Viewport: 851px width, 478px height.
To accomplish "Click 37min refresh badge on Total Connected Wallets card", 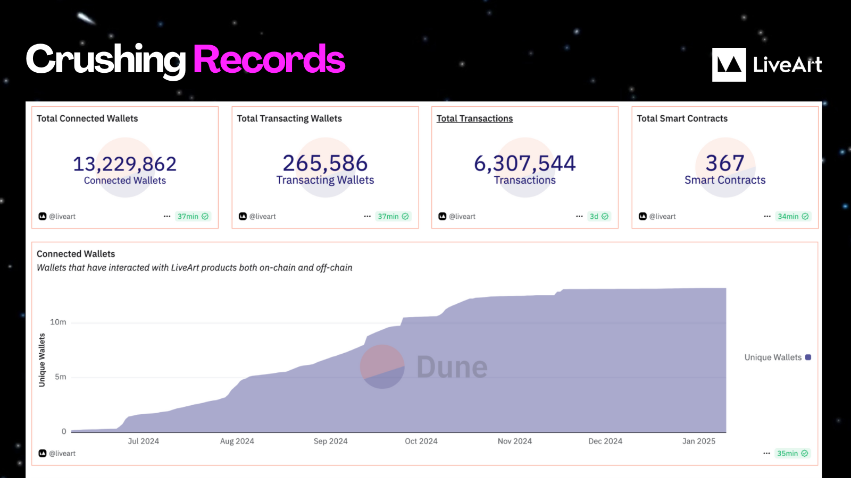I will [193, 216].
